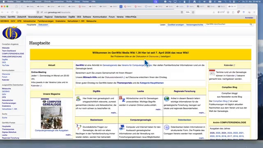Click the Regionale Forschung globe icon
This screenshot has height=148, width=263.
(x=166, y=99)
